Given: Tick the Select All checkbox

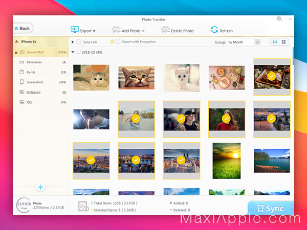Looking at the screenshot, I should click(x=79, y=42).
